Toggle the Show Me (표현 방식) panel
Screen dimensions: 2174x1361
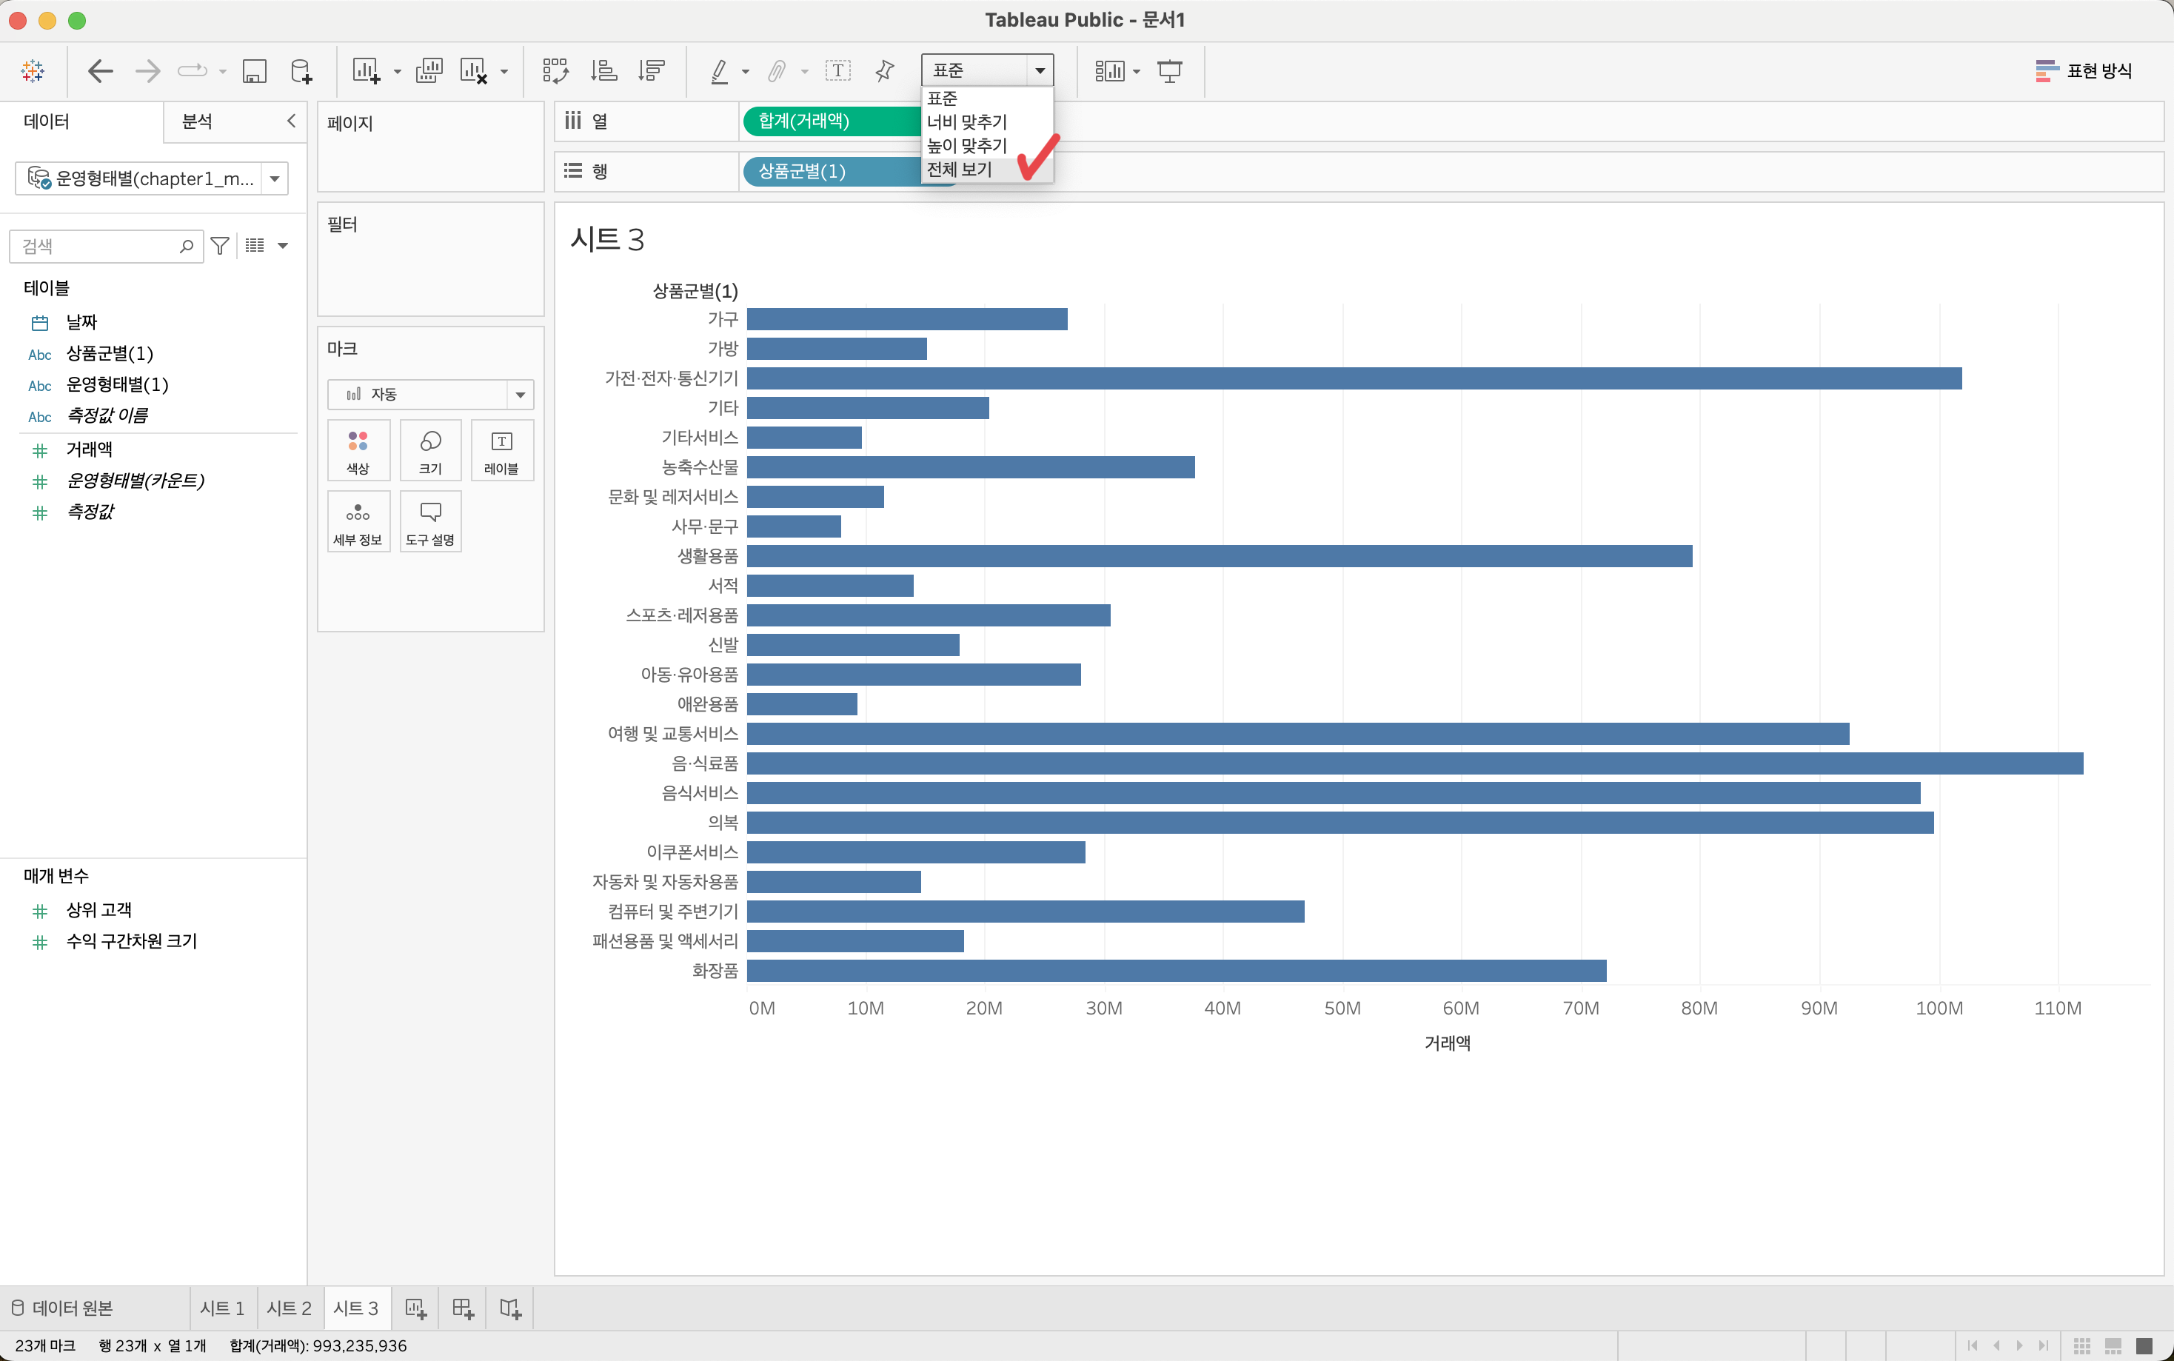pyautogui.click(x=2084, y=70)
